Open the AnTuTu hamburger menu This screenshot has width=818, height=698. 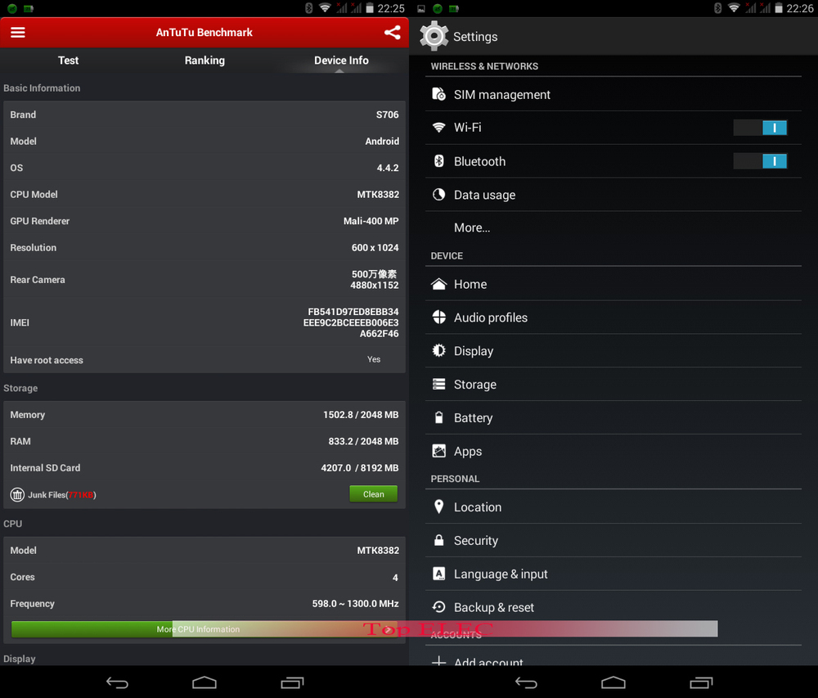click(18, 33)
